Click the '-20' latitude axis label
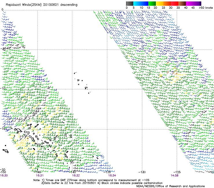The width and height of the screenshot is (214, 188). [3, 169]
